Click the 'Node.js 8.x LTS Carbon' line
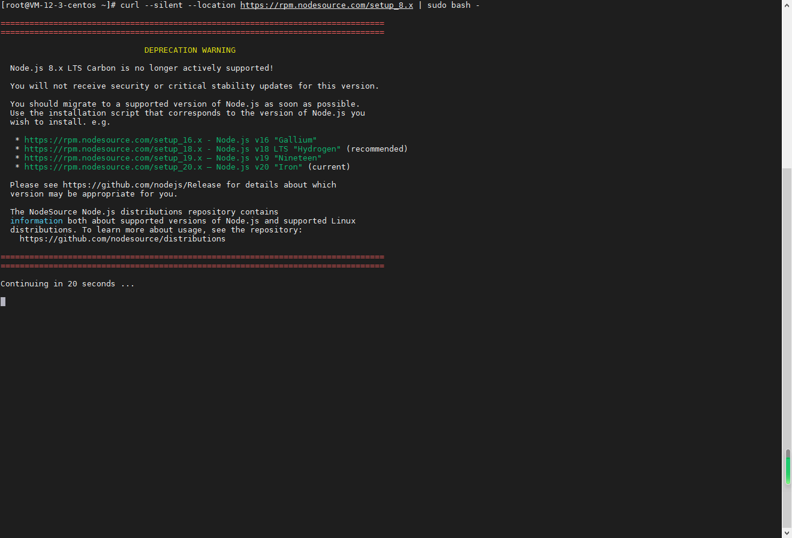Screen dimensions: 792x538 141,68
